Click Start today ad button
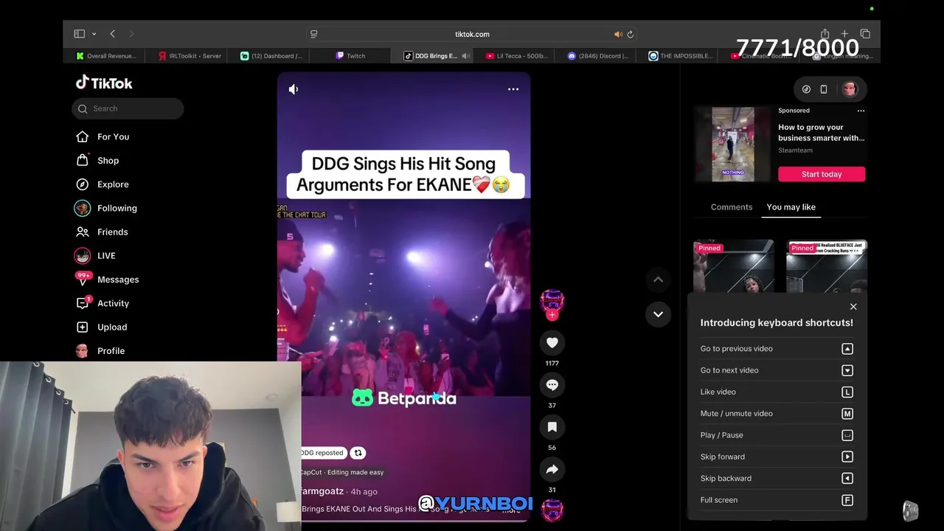The width and height of the screenshot is (944, 531). tap(822, 174)
